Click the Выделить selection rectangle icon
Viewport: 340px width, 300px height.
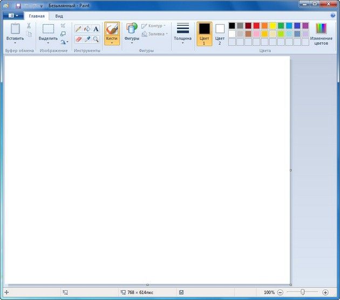48,29
